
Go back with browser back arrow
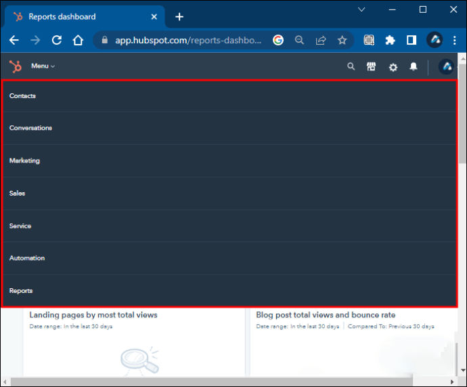[14, 40]
